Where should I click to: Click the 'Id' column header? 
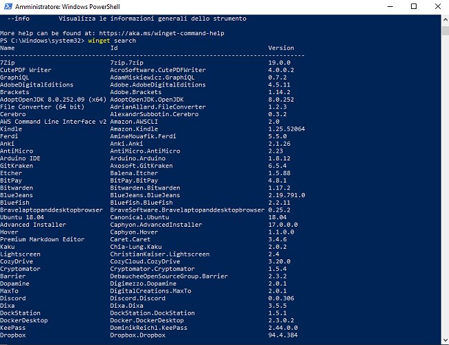coord(114,48)
